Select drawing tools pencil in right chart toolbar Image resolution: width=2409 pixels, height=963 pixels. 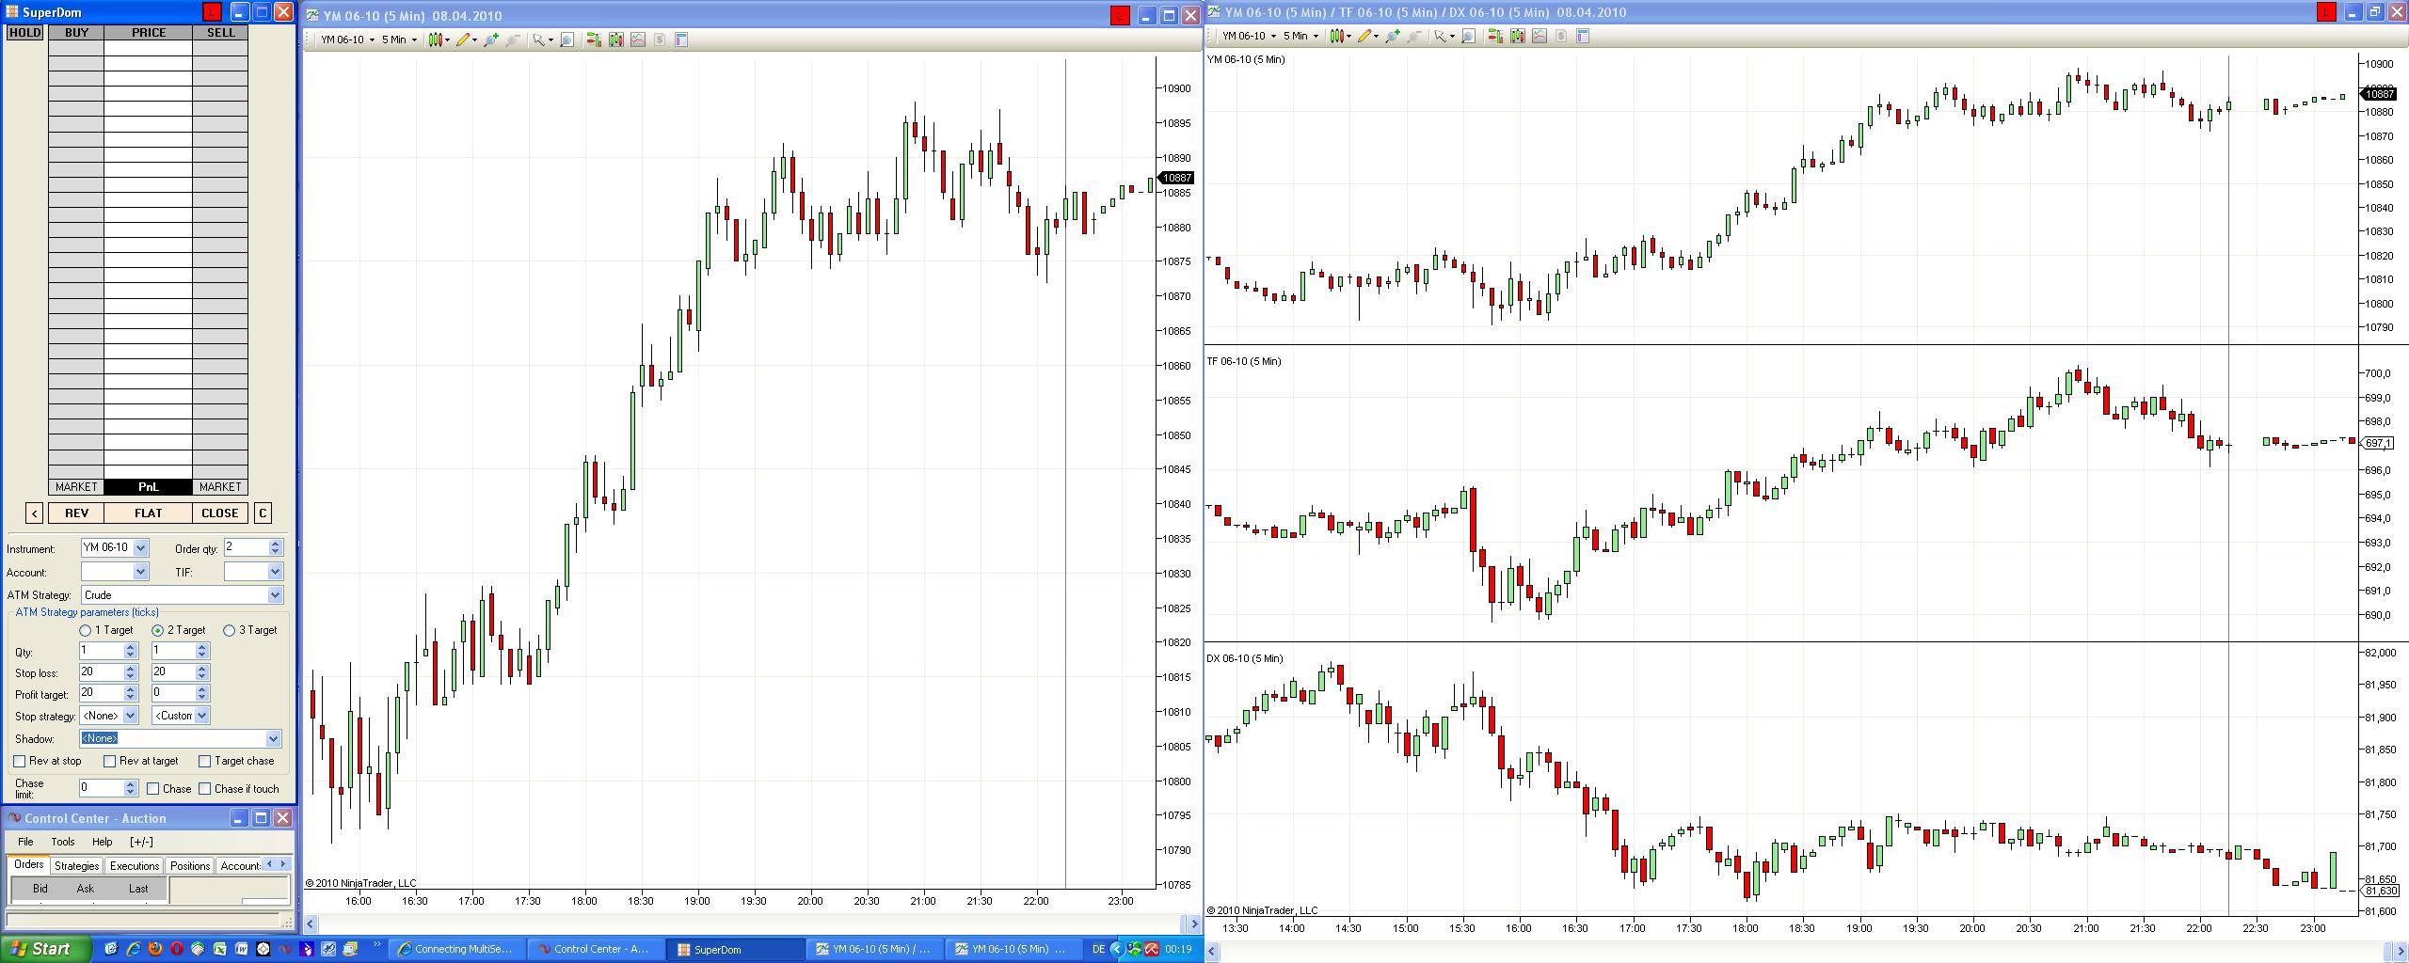tap(1364, 36)
